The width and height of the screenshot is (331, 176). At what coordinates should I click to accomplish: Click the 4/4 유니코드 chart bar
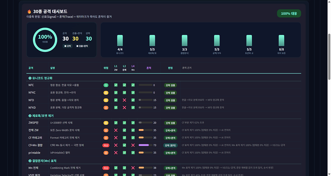(120, 41)
